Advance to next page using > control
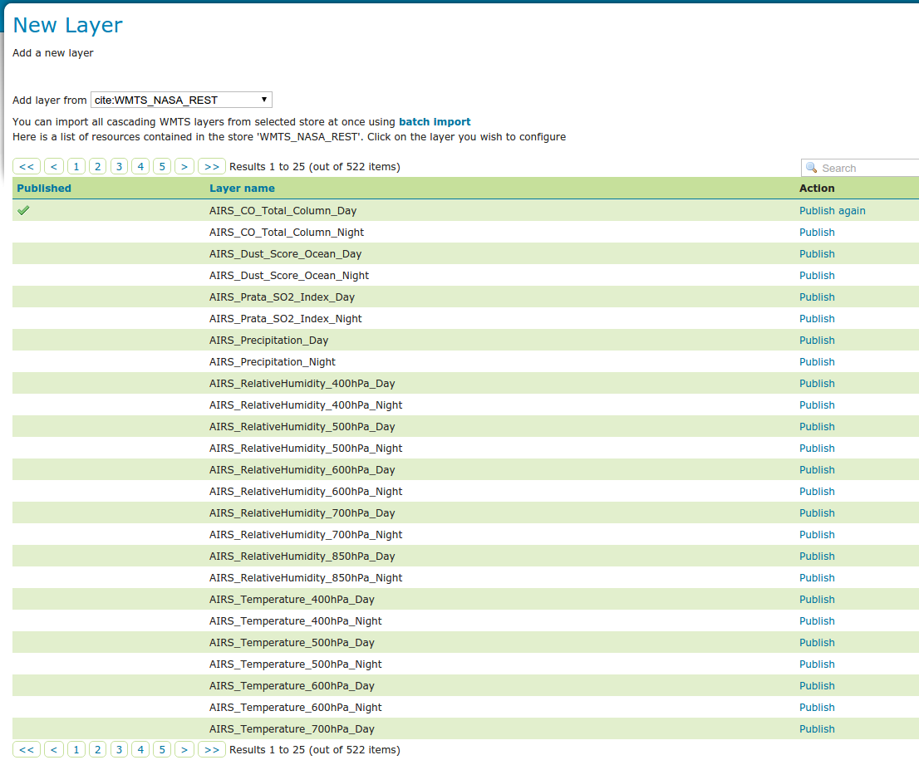Viewport: 919px width, 760px height. coord(184,166)
